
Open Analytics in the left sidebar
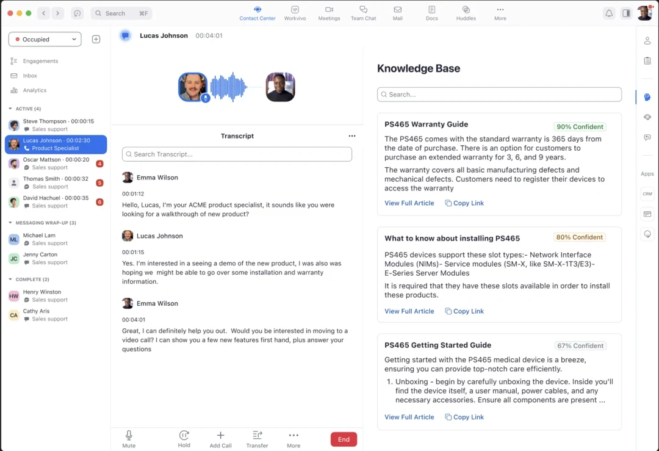tap(34, 90)
